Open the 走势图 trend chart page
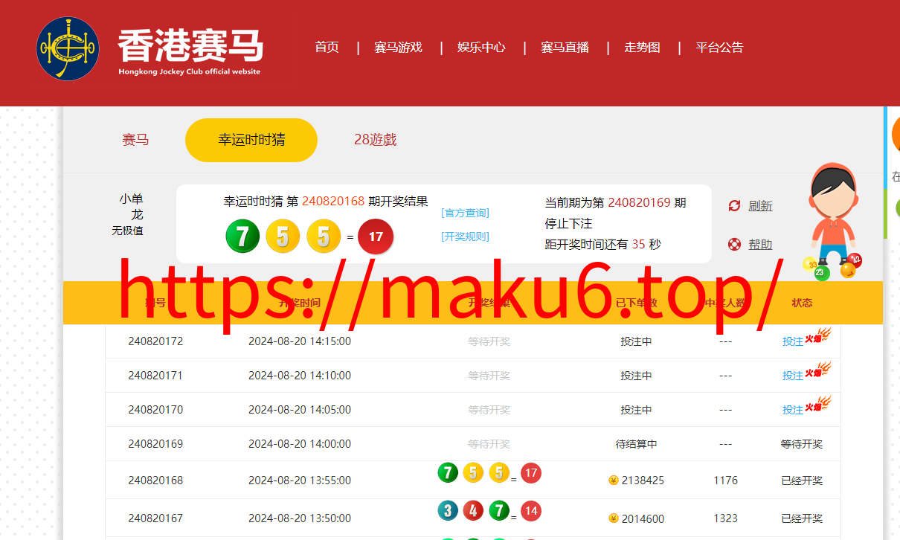The width and height of the screenshot is (900, 540). pos(642,48)
